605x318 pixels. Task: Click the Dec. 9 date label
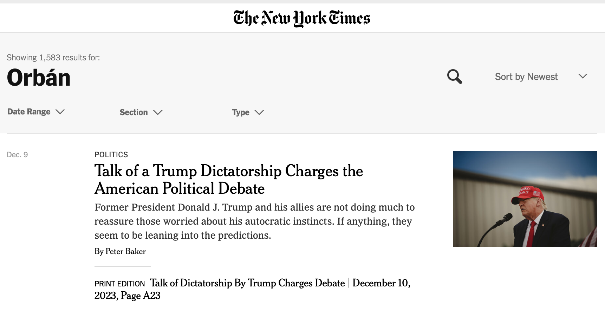point(17,155)
